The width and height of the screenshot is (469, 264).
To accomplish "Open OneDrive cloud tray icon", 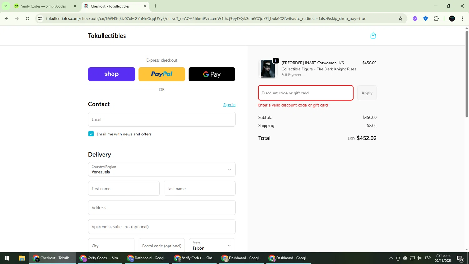I will [x=405, y=258].
